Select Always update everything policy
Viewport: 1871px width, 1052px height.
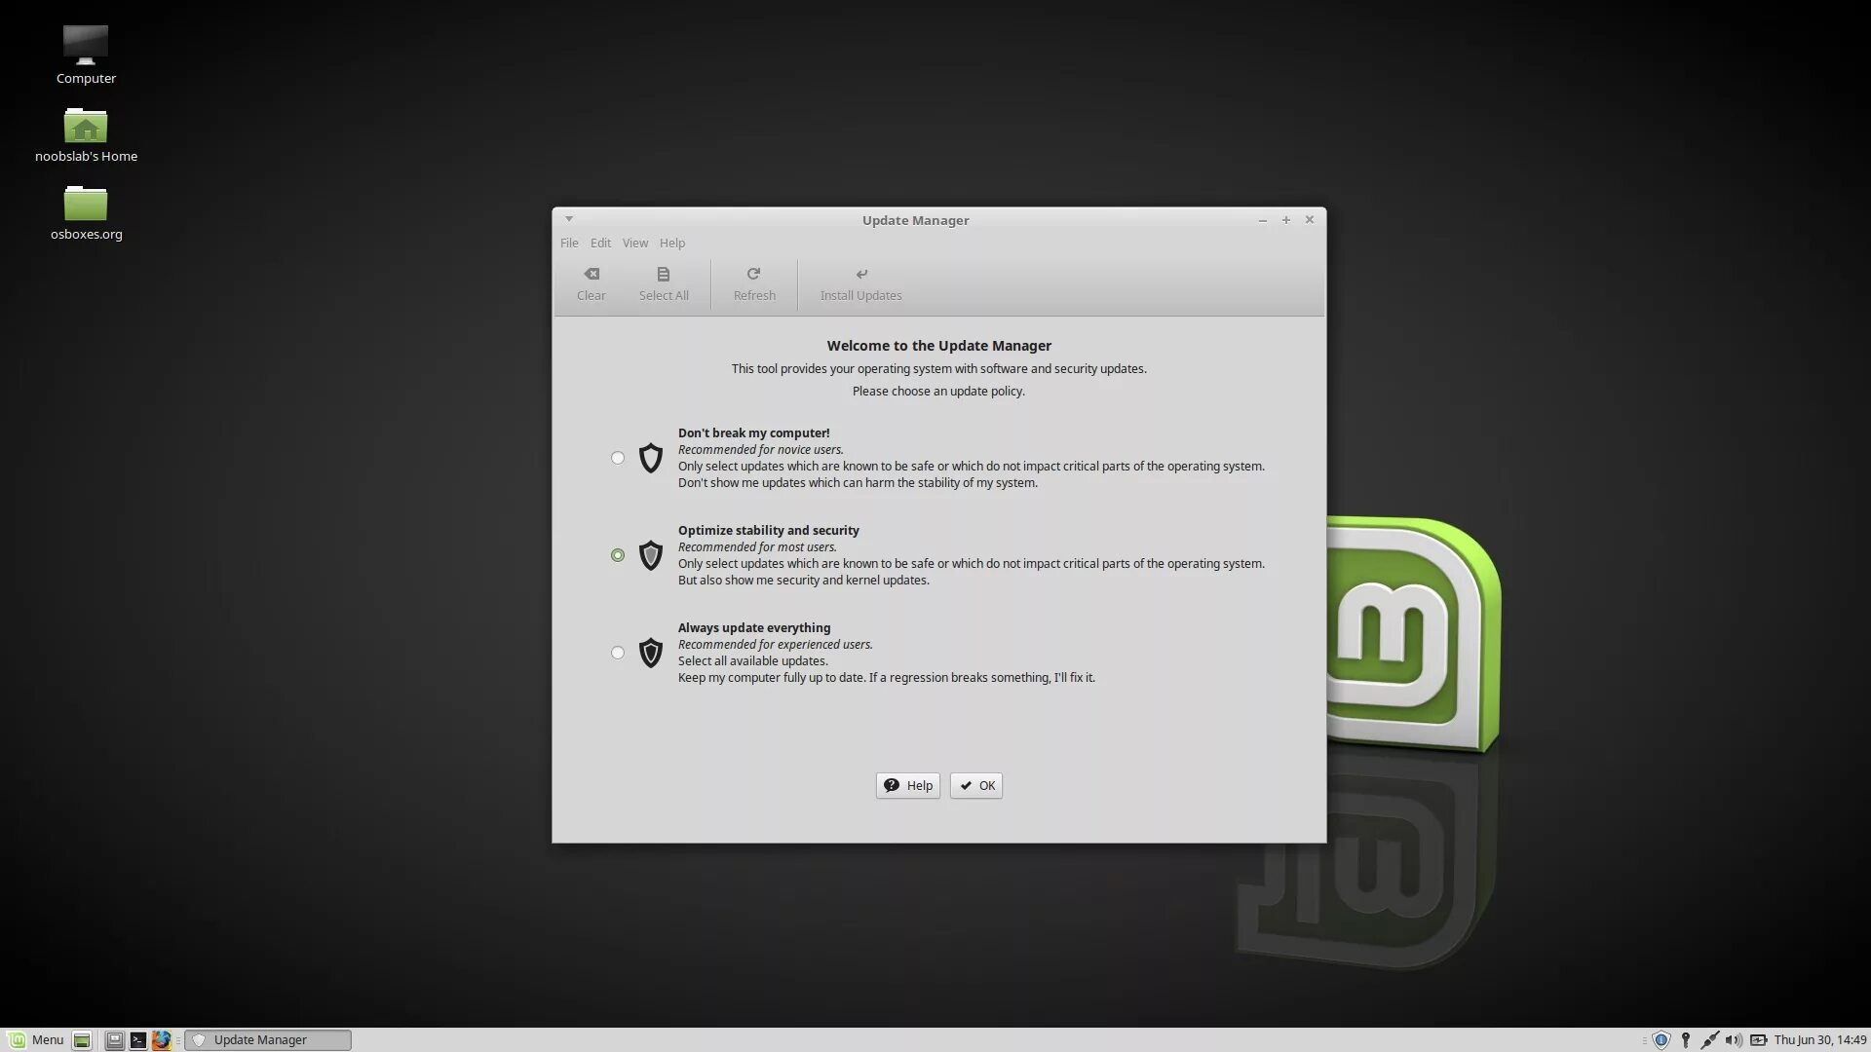pos(618,653)
